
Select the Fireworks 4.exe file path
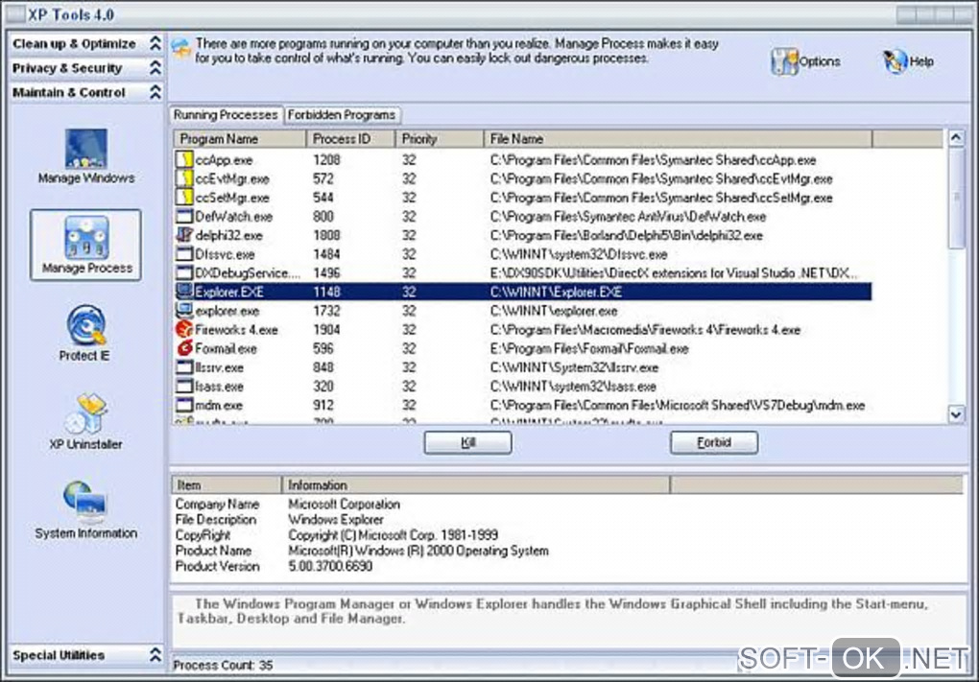click(645, 329)
